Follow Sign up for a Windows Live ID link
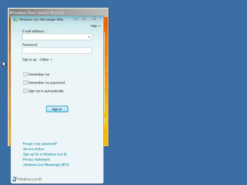The height and width of the screenshot is (185, 247). [x=45, y=154]
